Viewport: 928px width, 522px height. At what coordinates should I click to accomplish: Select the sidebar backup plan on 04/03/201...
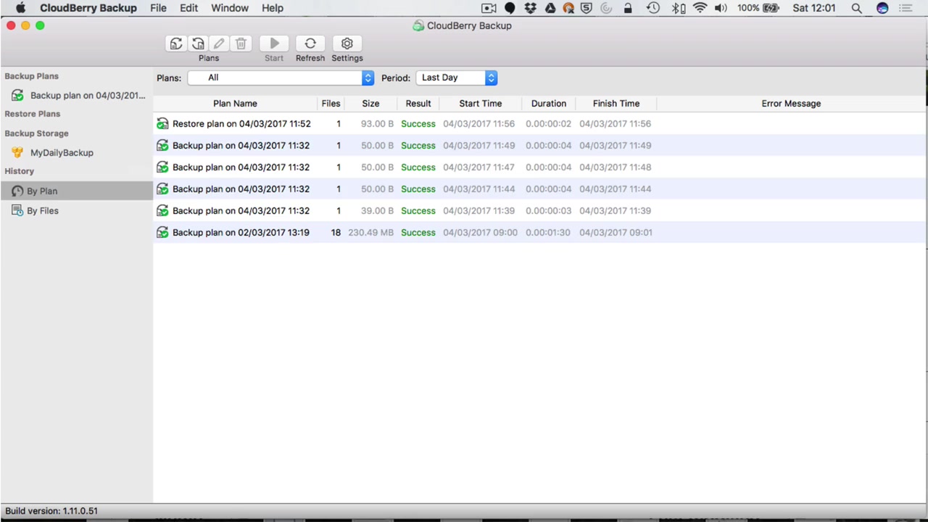[77, 96]
